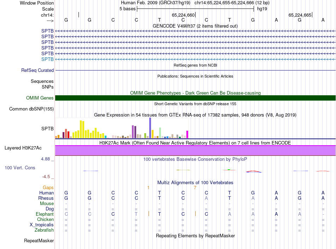
Task: Click the -4.5 PhyloP lower scale value
Action: click(x=46, y=177)
